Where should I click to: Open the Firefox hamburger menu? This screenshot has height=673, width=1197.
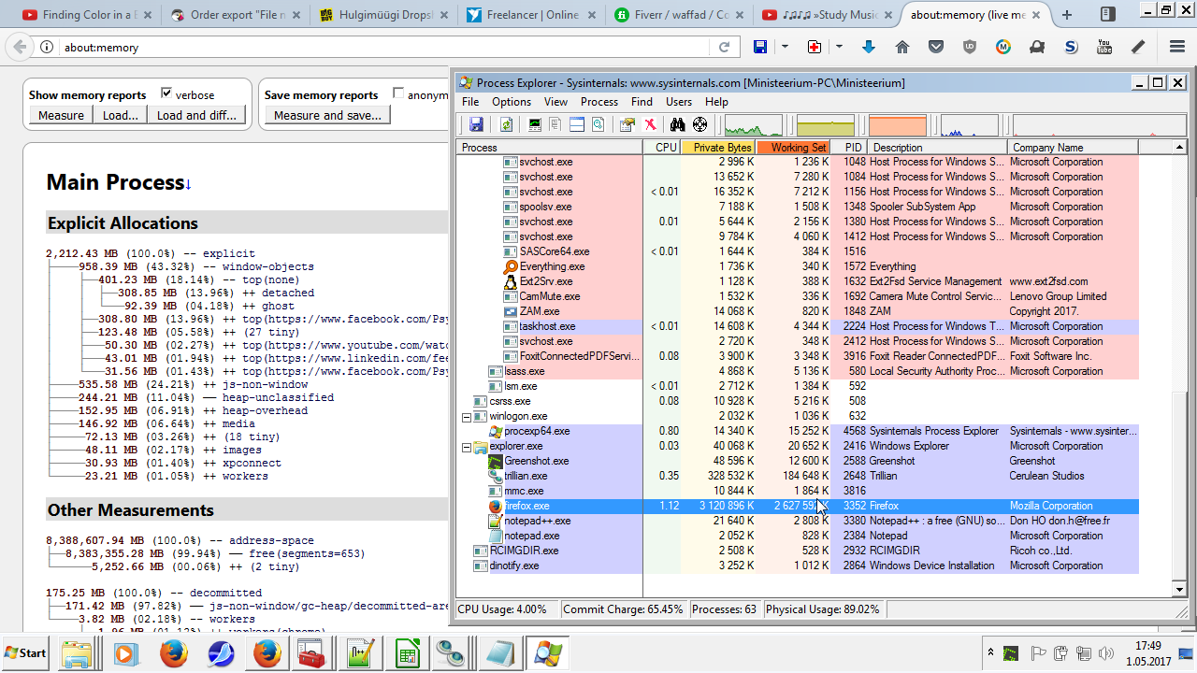pyautogui.click(x=1177, y=47)
